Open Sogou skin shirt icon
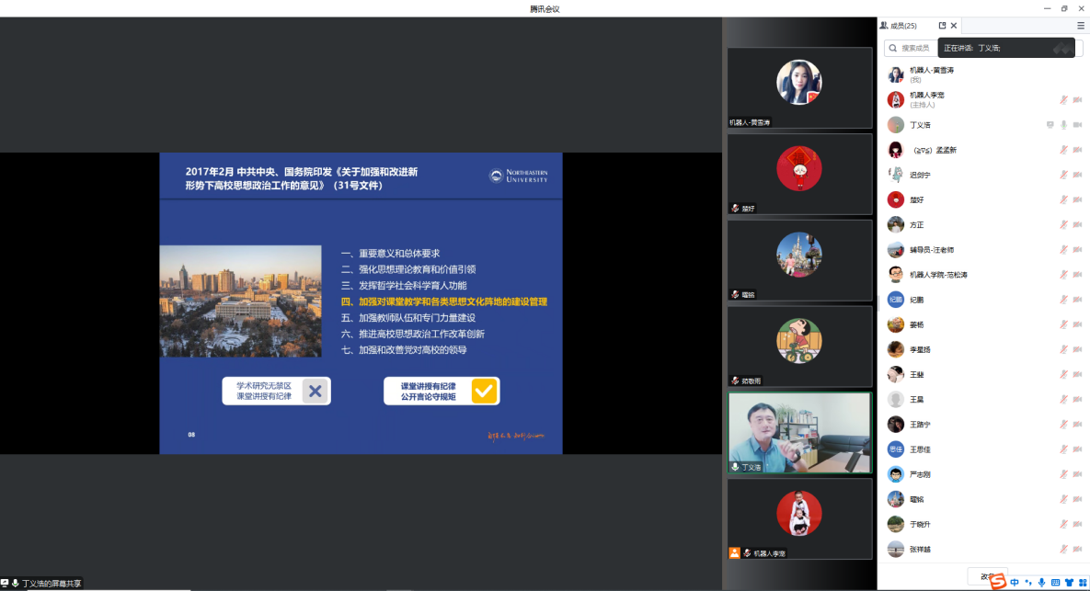Image resolution: width=1090 pixels, height=591 pixels. point(1068,582)
